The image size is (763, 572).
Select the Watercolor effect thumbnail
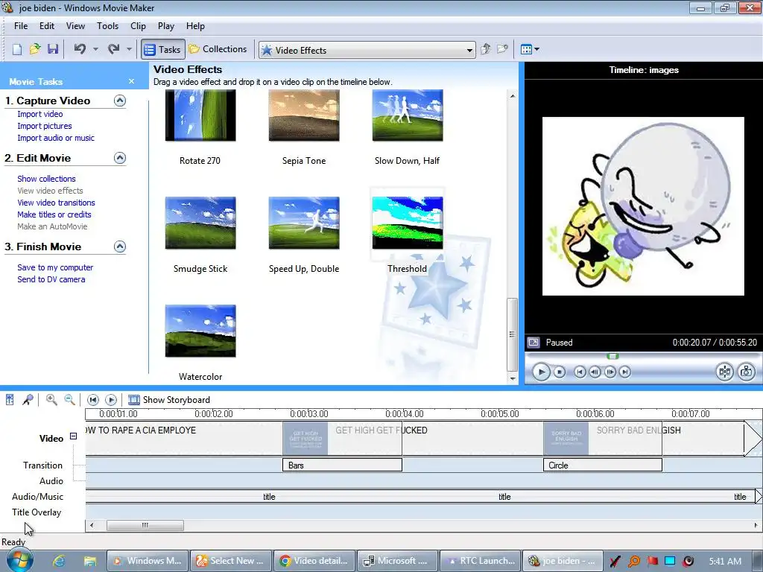point(200,331)
